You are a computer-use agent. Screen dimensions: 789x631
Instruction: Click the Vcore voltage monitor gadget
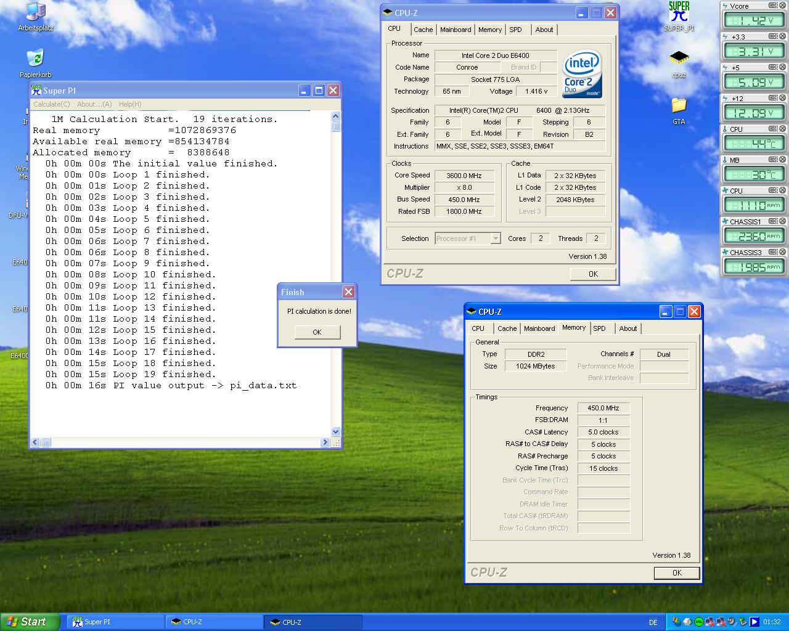coord(753,20)
